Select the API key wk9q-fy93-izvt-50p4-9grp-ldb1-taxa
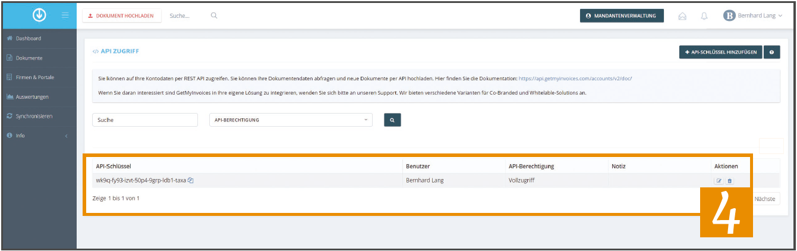This screenshot has width=797, height=251. tap(141, 180)
